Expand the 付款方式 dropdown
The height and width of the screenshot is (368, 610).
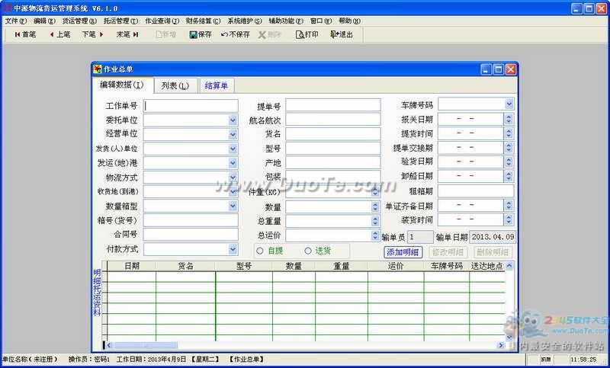click(233, 249)
